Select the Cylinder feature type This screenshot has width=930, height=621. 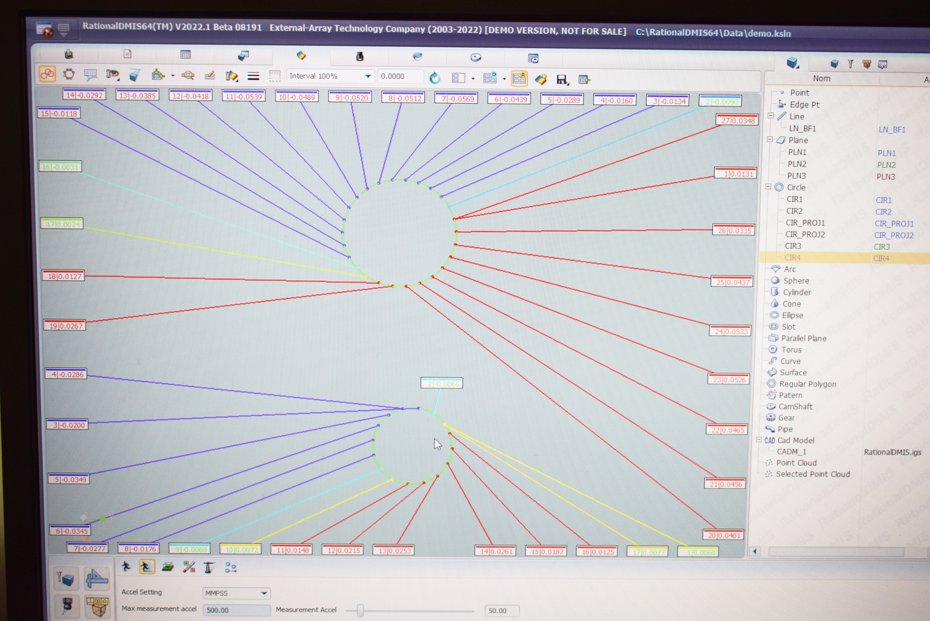coord(796,292)
